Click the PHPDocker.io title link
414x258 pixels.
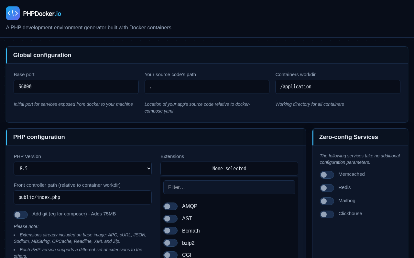pyautogui.click(x=42, y=14)
